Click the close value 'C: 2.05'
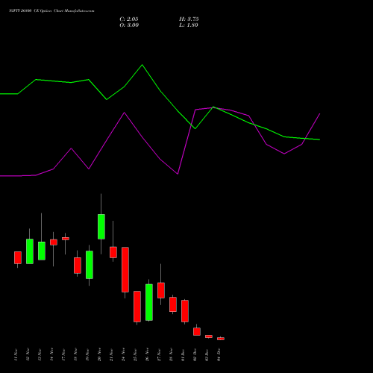 129,19
